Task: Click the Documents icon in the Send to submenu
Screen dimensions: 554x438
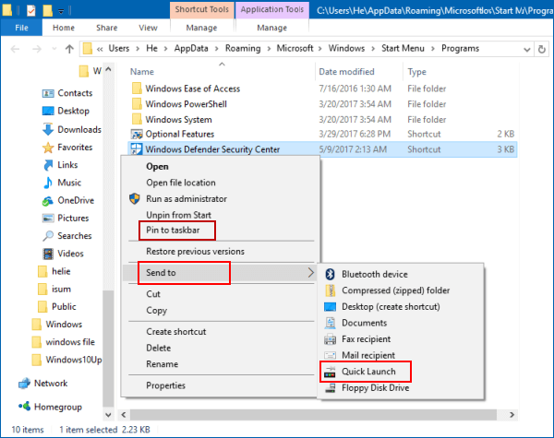Action: tap(330, 323)
